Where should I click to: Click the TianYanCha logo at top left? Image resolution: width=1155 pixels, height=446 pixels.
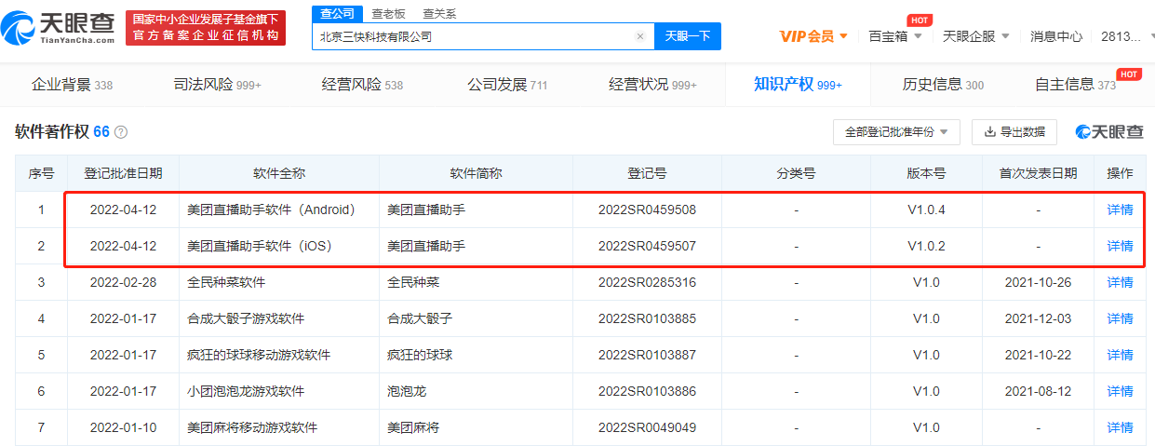(59, 27)
